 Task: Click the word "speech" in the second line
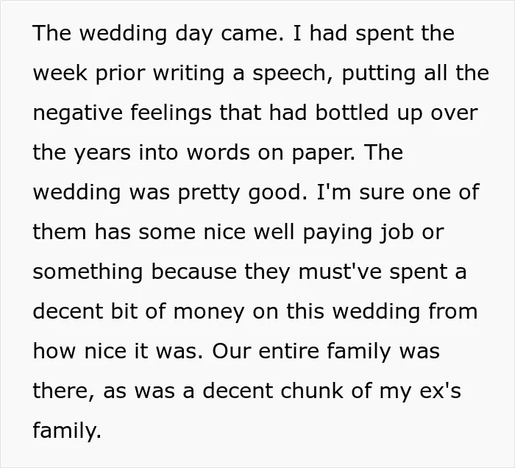pyautogui.click(x=288, y=74)
